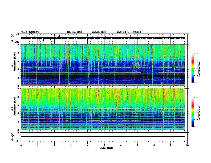Click the ch.3 flat voltage trace panel

(104, 137)
